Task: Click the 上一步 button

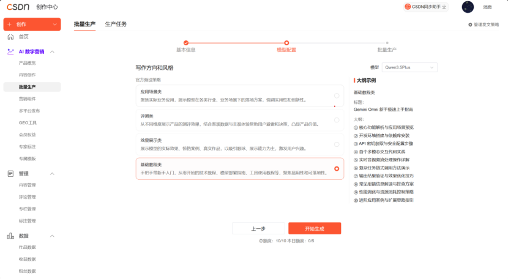Action: pos(258,228)
